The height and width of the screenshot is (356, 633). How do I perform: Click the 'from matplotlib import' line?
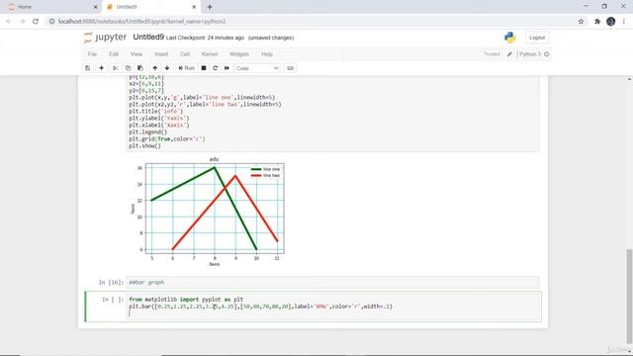point(186,300)
